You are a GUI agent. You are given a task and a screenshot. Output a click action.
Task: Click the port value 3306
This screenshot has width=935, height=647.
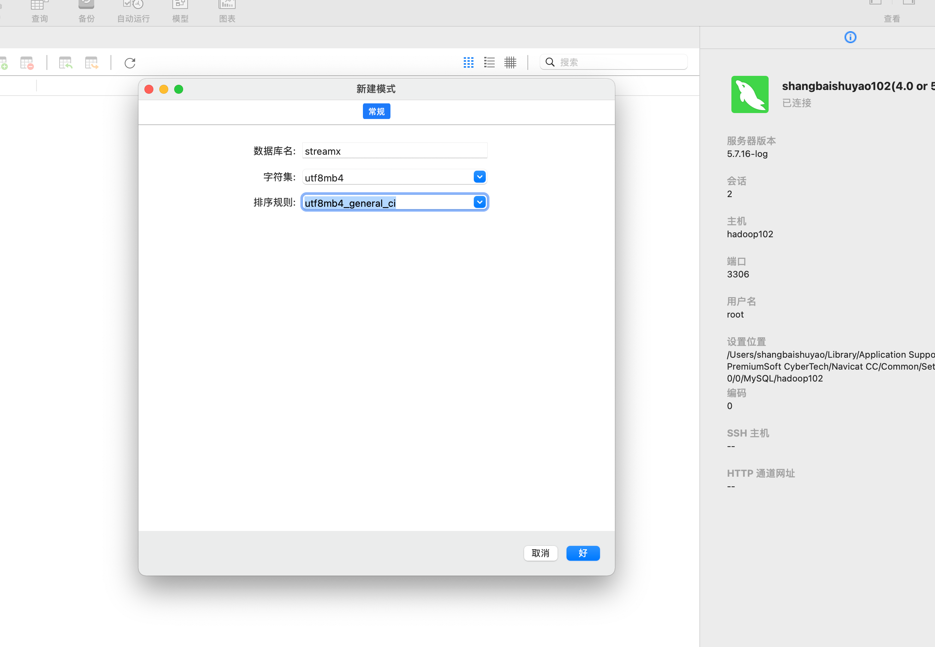click(x=738, y=274)
